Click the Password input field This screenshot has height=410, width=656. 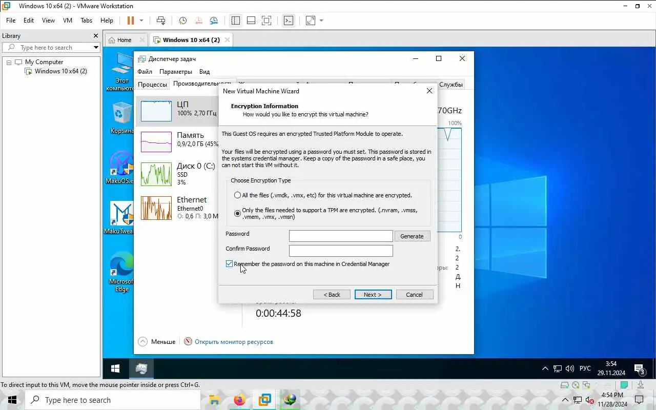click(341, 236)
